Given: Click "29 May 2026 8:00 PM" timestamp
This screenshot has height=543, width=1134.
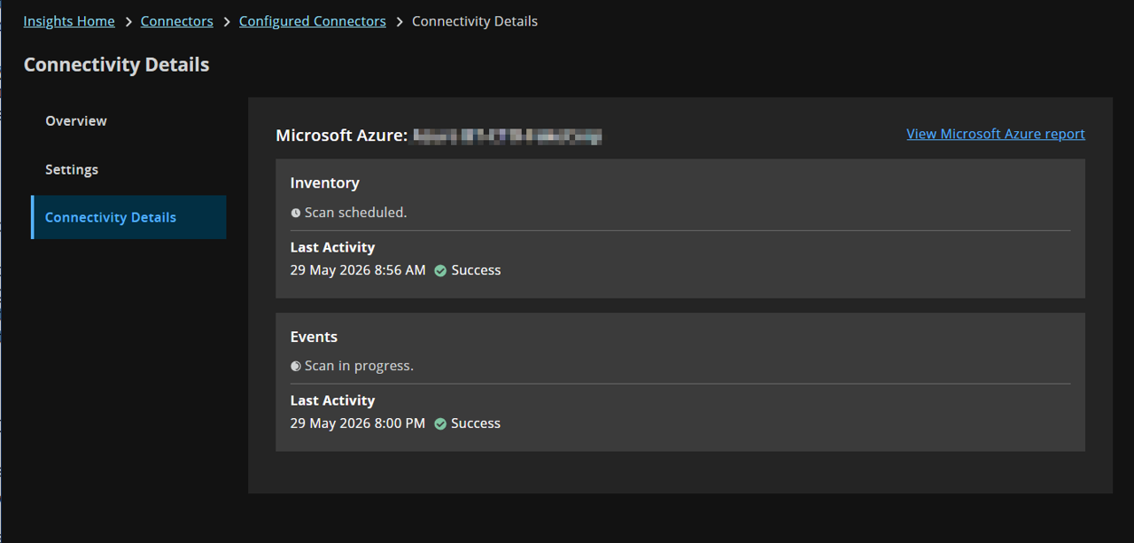Looking at the screenshot, I should tap(358, 423).
